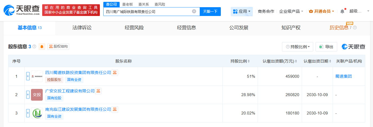Click the 四川蜀道铁路投资 company logo thumbnail
The height and width of the screenshot is (127, 373).
[37, 76]
